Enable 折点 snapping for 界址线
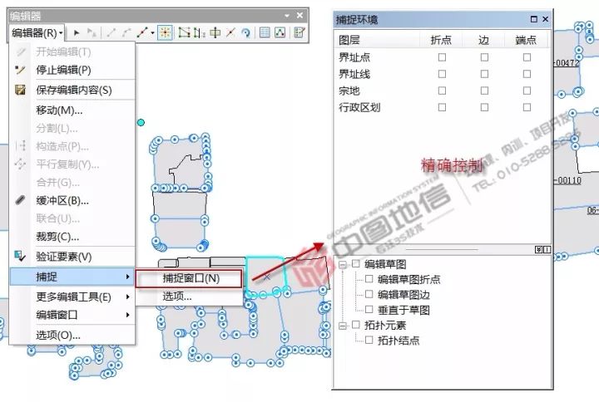 point(442,74)
